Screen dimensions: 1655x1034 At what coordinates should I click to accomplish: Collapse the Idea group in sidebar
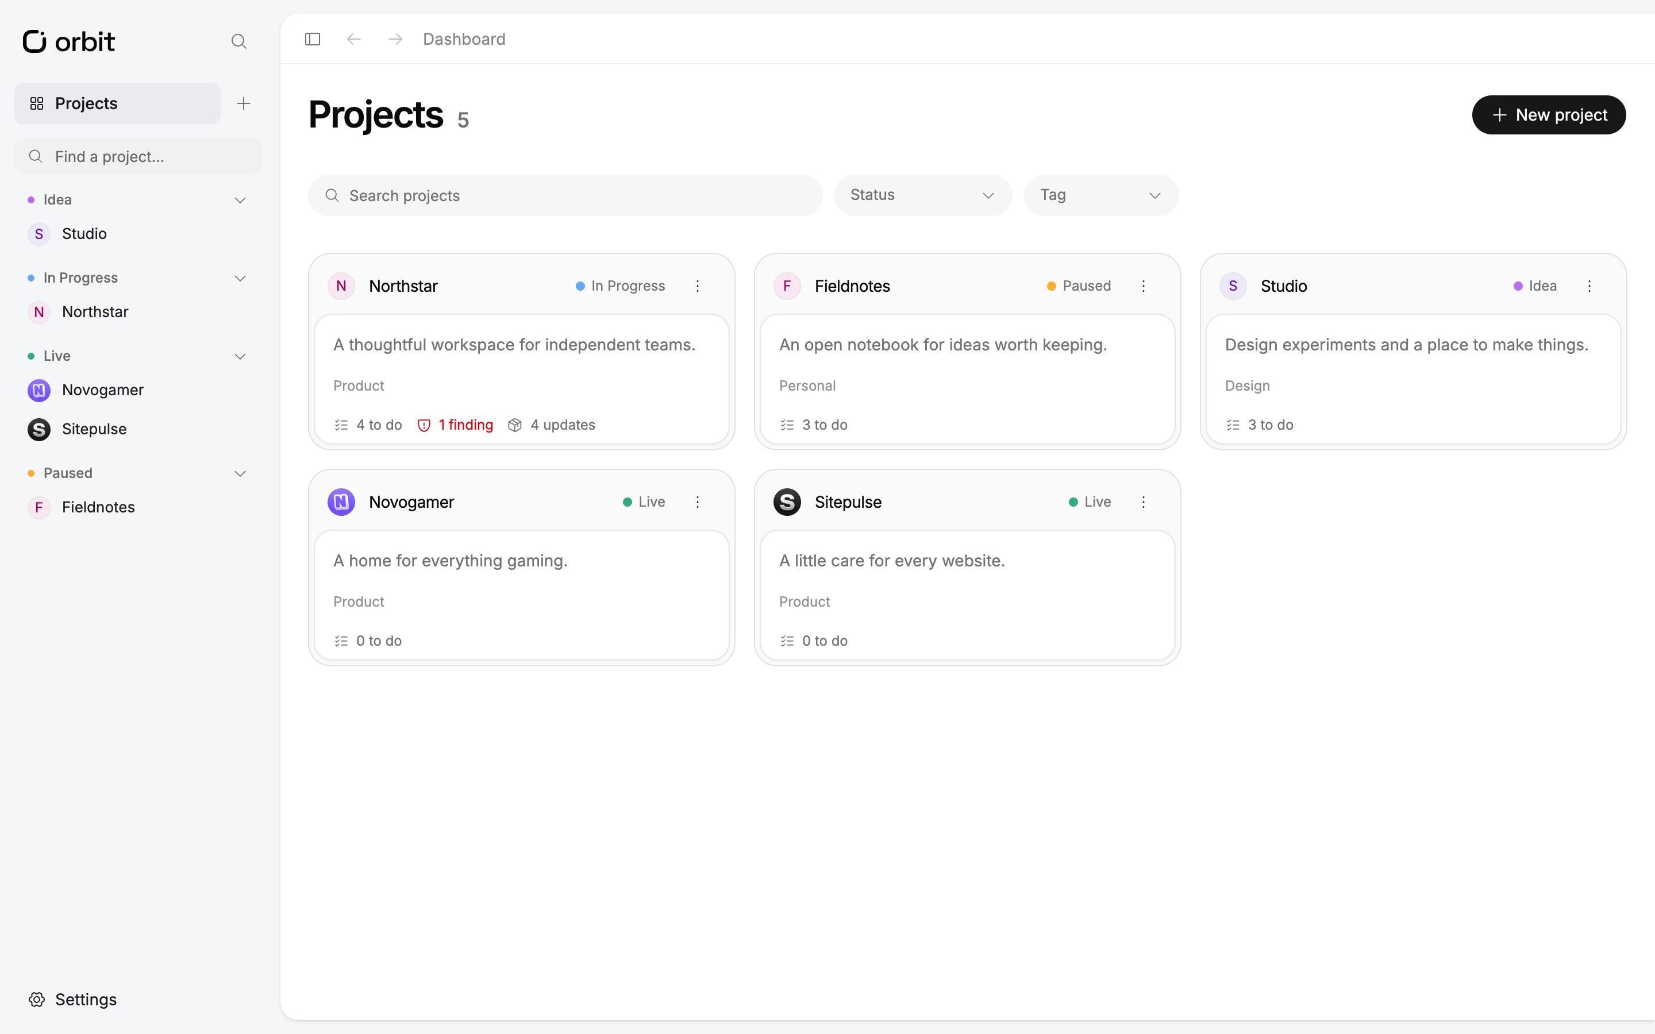pyautogui.click(x=240, y=200)
